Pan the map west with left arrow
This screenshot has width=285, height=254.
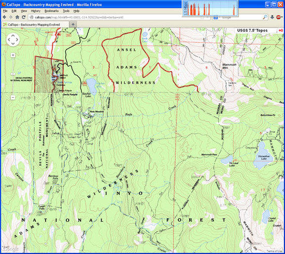tap(9, 39)
